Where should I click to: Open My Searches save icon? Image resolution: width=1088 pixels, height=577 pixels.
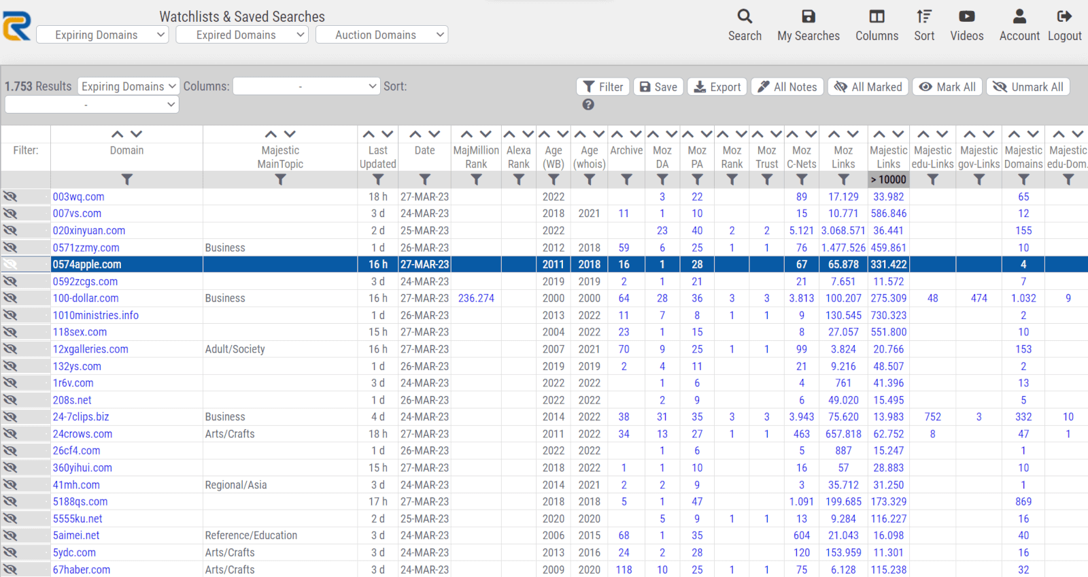tap(809, 16)
